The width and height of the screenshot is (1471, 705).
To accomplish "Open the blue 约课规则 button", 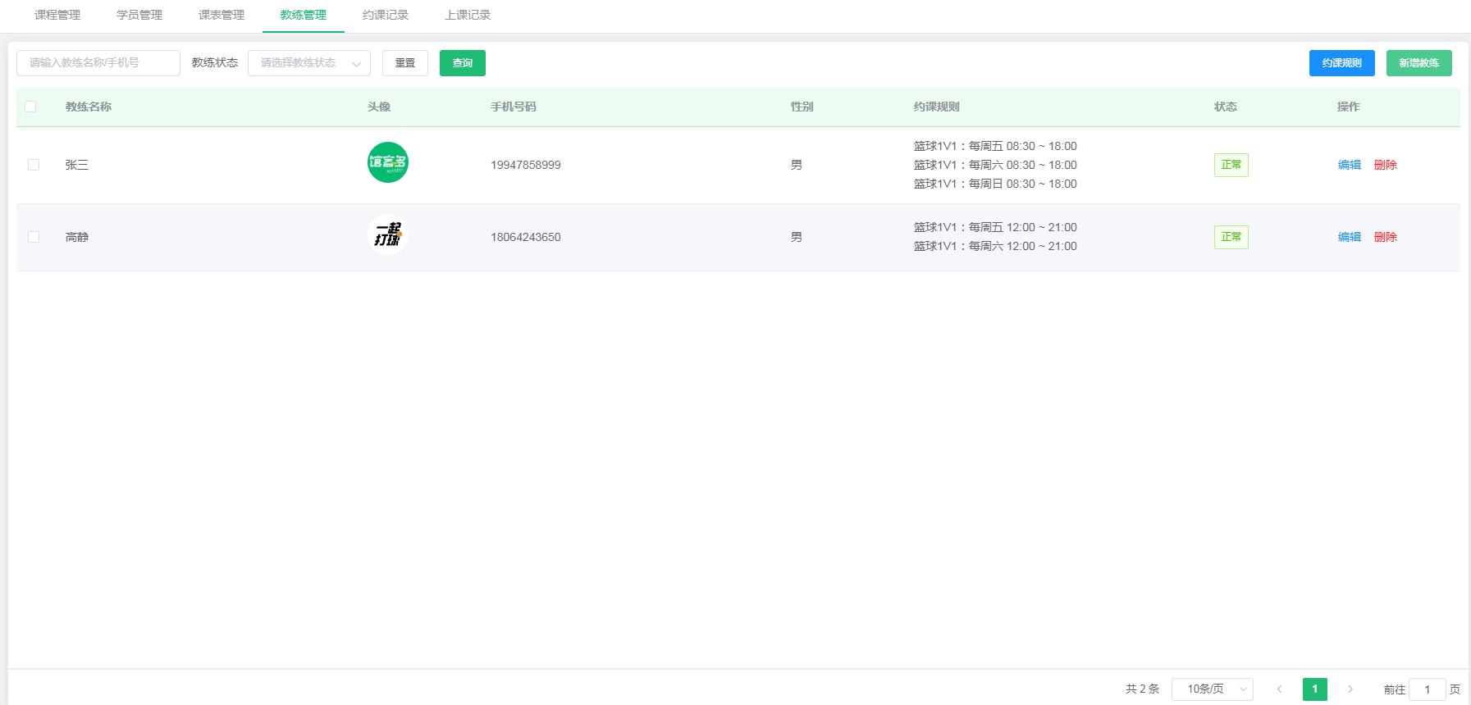I will click(1341, 63).
